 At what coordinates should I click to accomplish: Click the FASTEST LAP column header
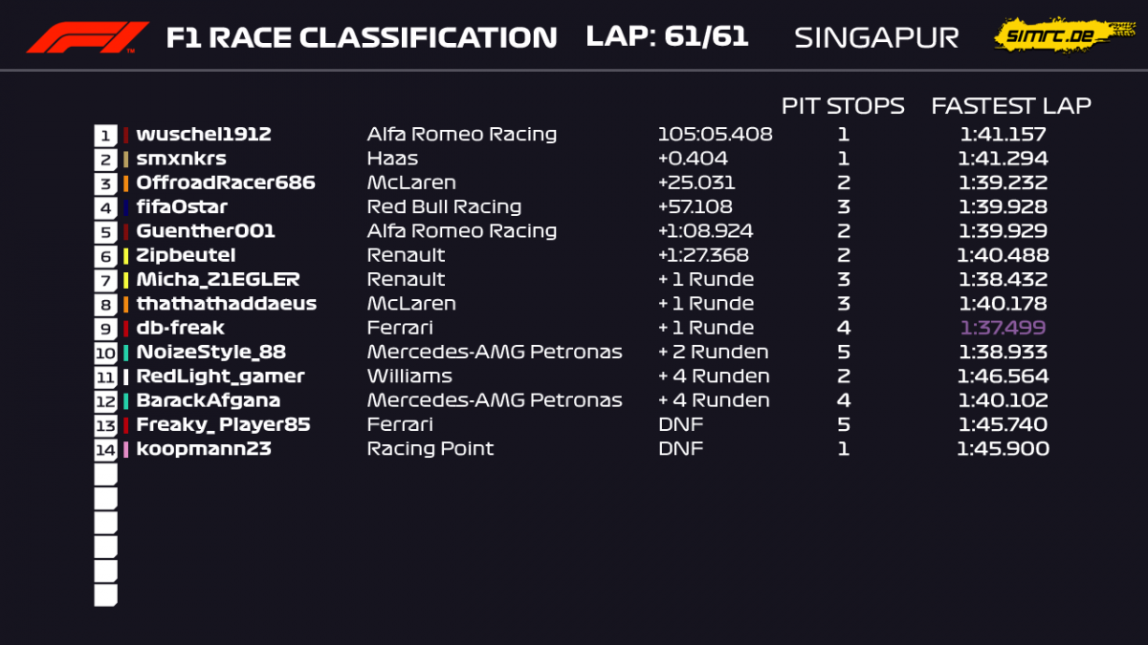(1011, 105)
